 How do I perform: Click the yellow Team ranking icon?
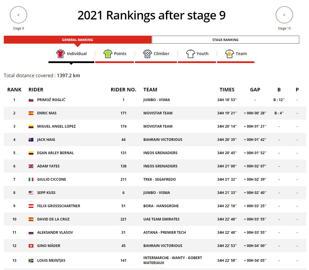[x=230, y=54]
